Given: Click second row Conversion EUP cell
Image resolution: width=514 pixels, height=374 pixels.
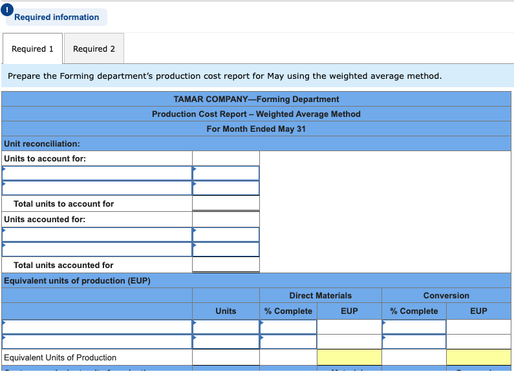Looking at the screenshot, I should (x=478, y=342).
